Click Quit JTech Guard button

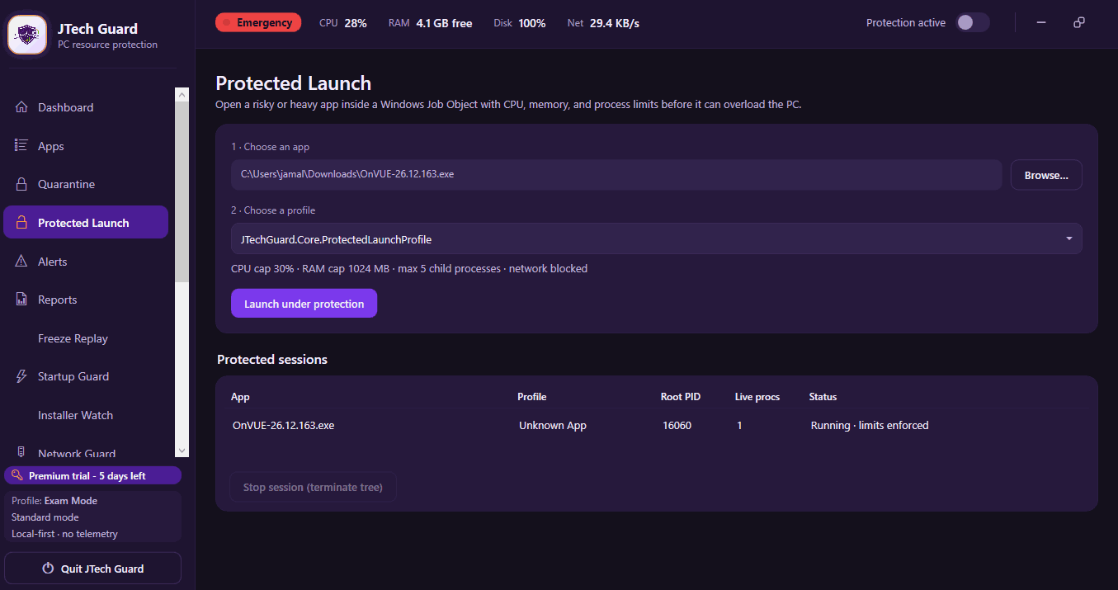tap(92, 569)
